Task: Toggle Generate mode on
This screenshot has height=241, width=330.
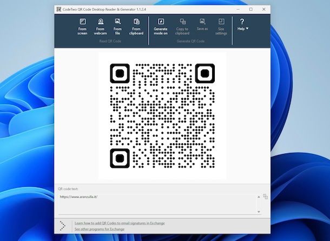Action: click(161, 26)
